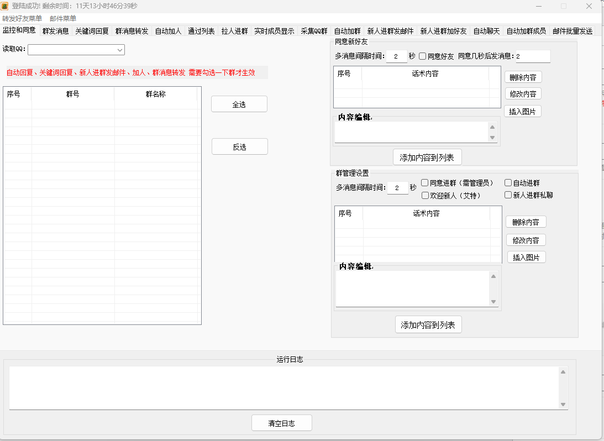
Task: Click the 全选 button
Action: pyautogui.click(x=239, y=103)
